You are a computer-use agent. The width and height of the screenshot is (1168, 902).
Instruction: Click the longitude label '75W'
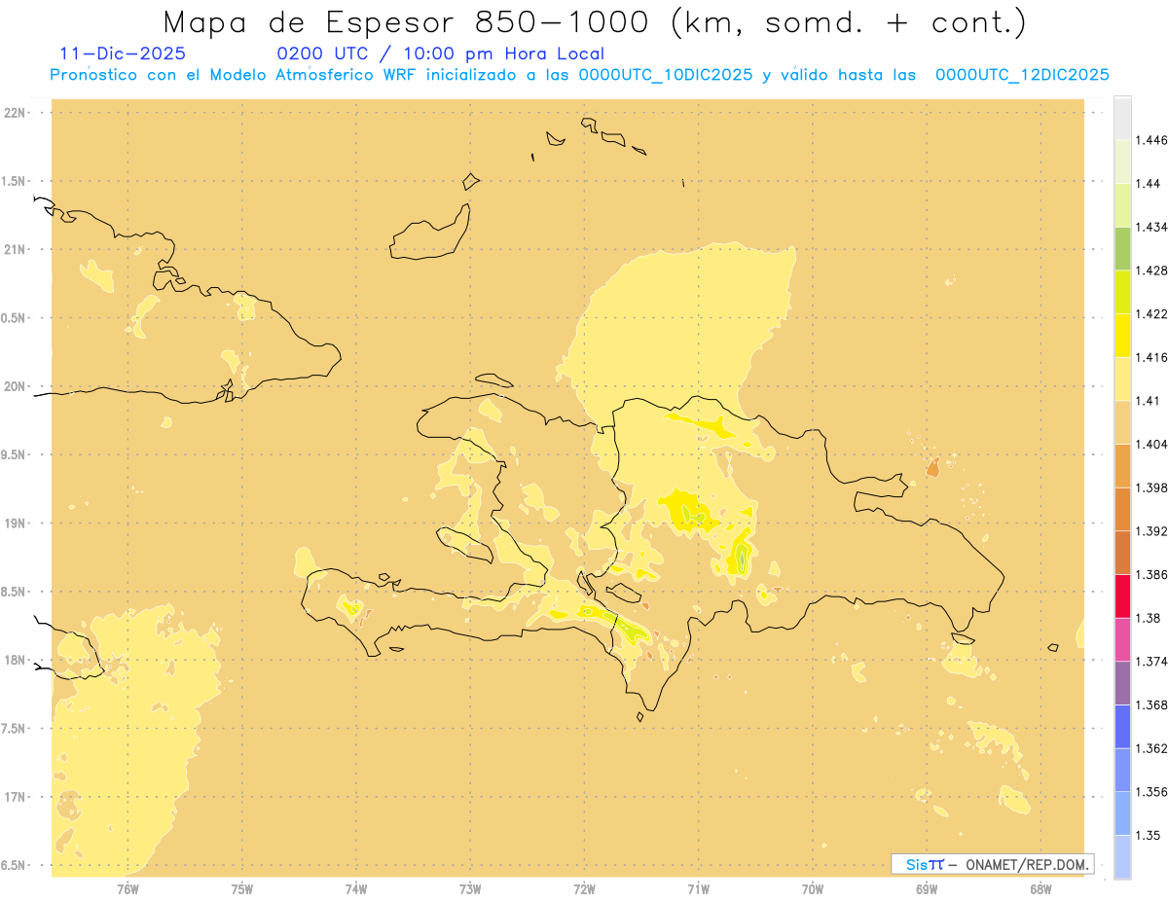[242, 888]
